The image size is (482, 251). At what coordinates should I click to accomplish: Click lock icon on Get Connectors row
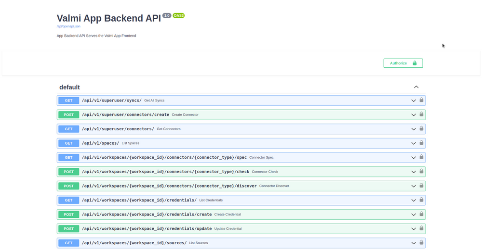[421, 128]
